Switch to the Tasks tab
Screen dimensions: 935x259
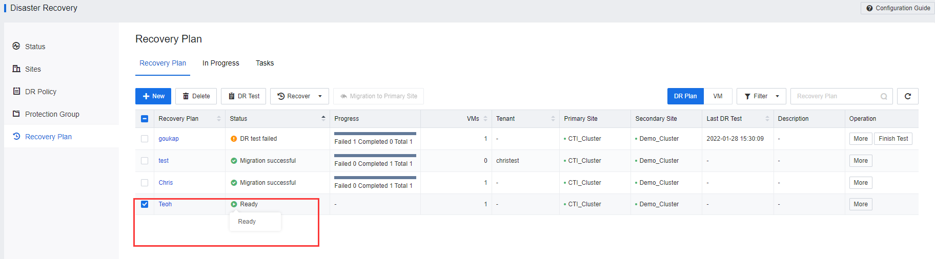coord(265,63)
